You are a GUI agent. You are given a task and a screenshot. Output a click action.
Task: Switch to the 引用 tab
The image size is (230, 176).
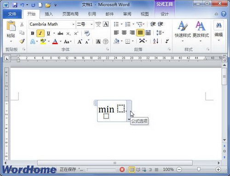pyautogui.click(x=92, y=14)
